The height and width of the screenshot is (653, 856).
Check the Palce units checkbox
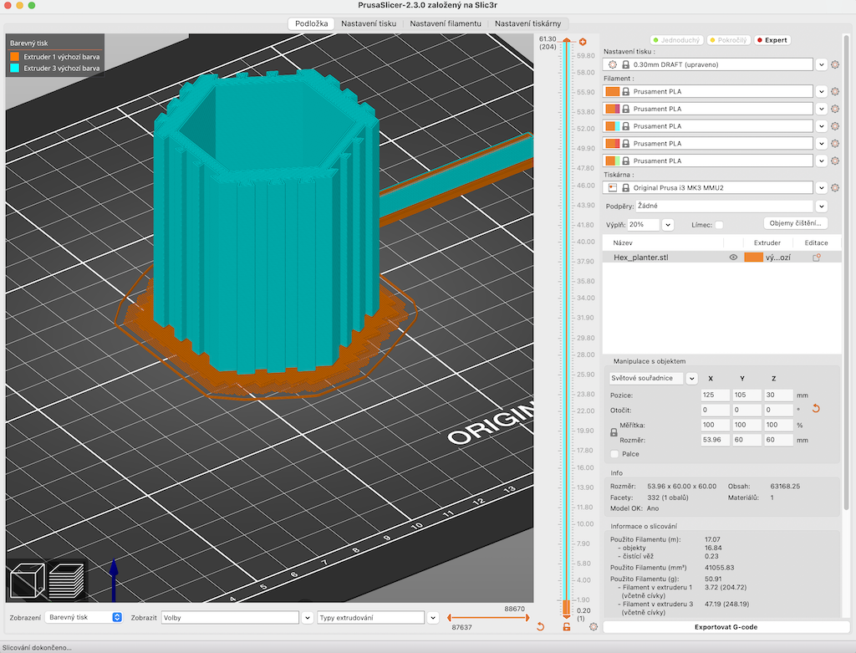pos(615,454)
